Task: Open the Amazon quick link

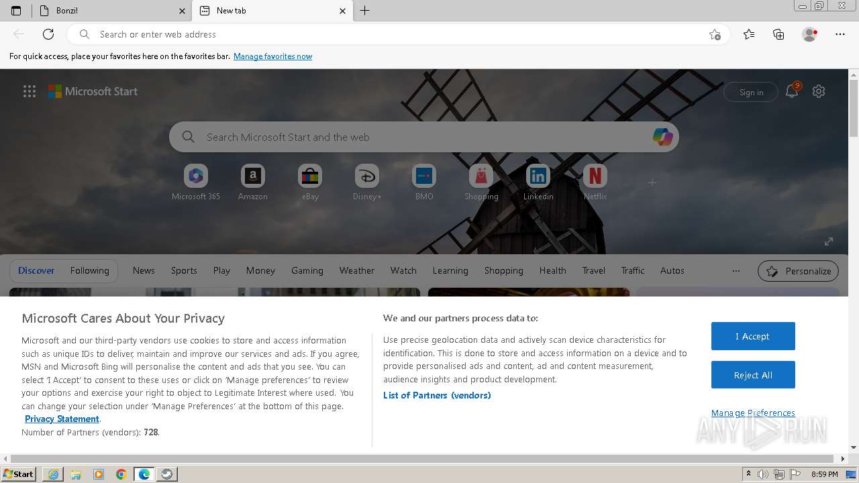Action: (x=253, y=182)
